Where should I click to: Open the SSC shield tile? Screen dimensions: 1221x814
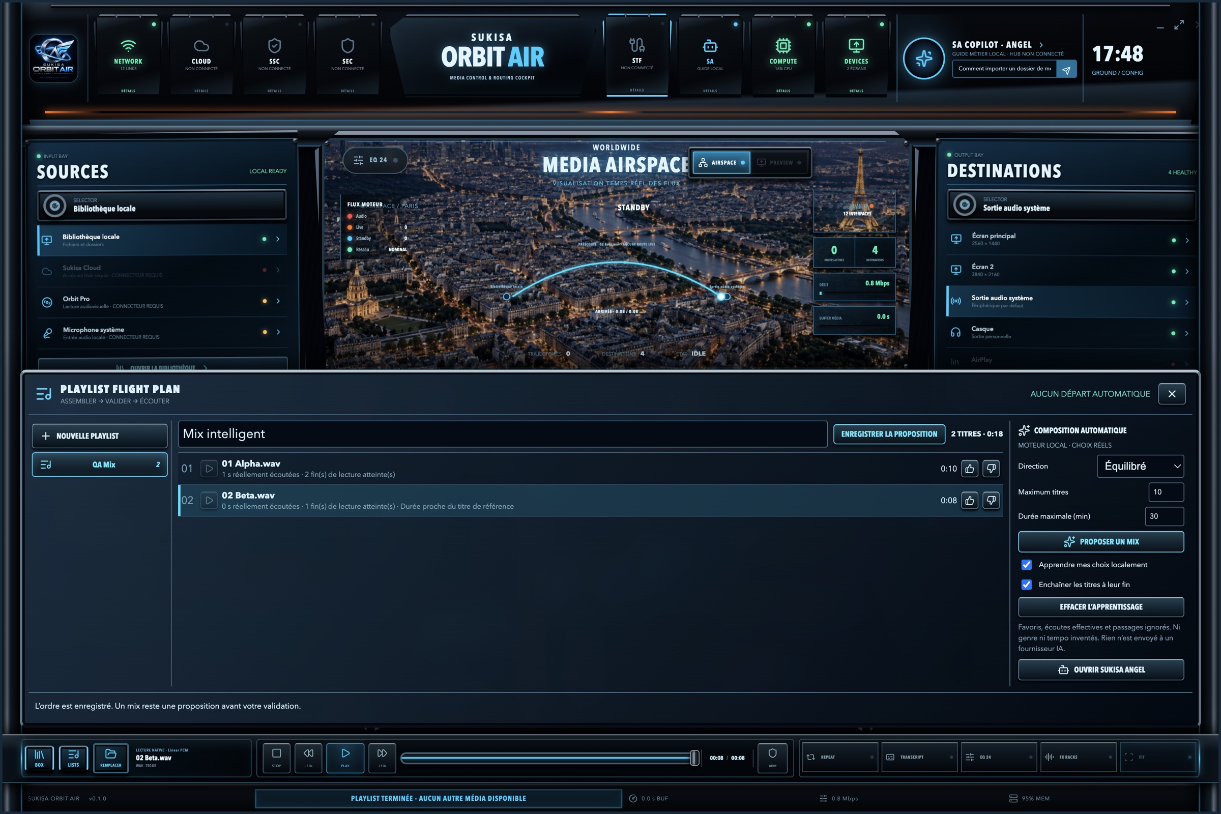coord(275,56)
